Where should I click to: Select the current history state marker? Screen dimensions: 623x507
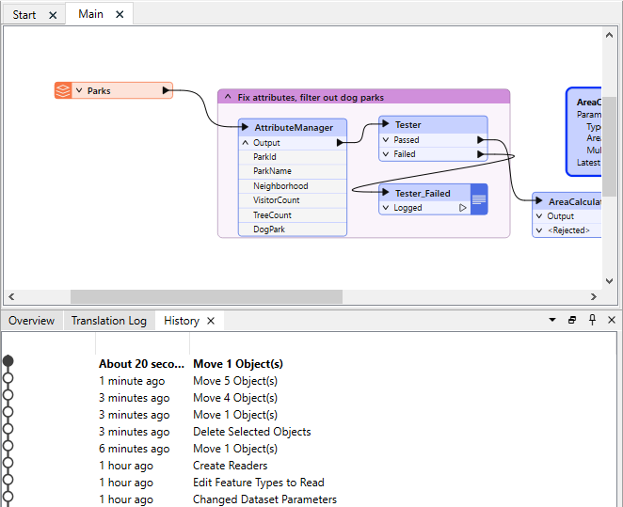click(x=8, y=361)
